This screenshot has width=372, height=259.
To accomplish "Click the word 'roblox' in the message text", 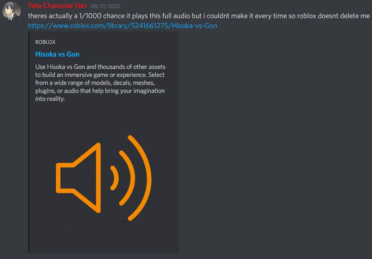I will pos(306,16).
